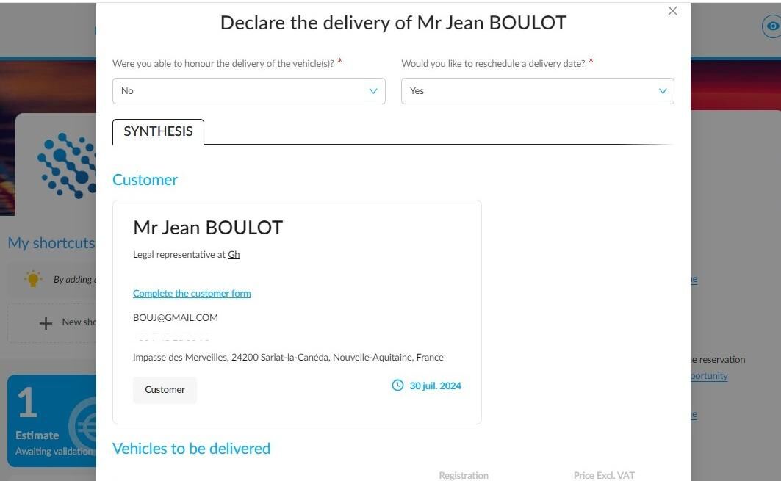Expand the reschedule delivery date dropdown showing Yes

(537, 91)
